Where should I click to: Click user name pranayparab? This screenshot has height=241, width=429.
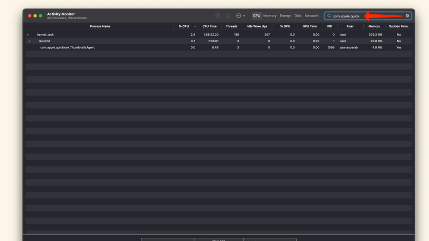point(349,48)
